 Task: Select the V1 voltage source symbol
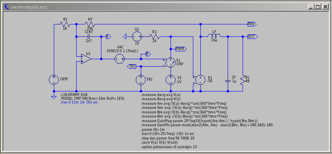171,80
